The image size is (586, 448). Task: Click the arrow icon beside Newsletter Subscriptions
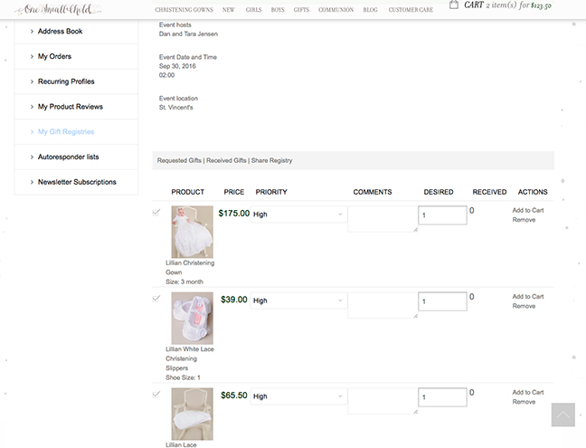coord(32,182)
